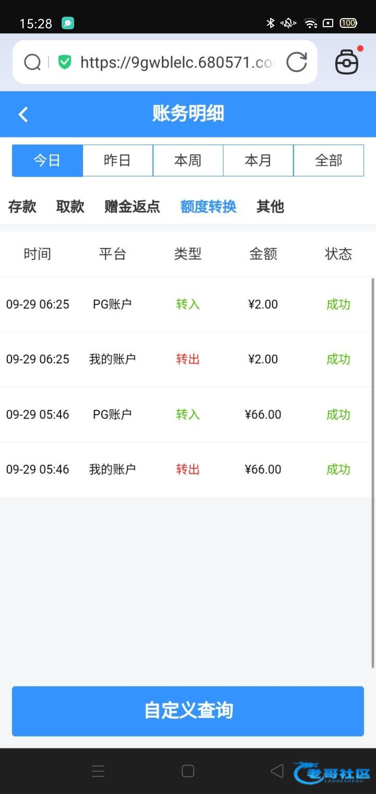Open the browser toolbox icon with red dot
This screenshot has height=794, width=376.
(347, 62)
